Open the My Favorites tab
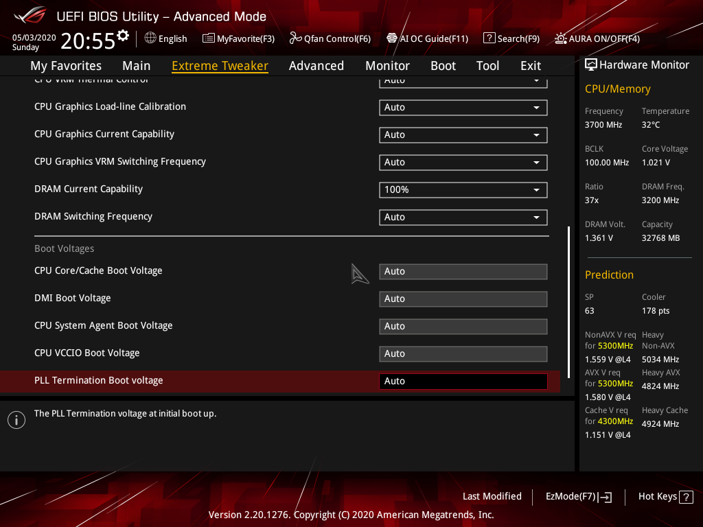703x527 pixels. coord(66,66)
